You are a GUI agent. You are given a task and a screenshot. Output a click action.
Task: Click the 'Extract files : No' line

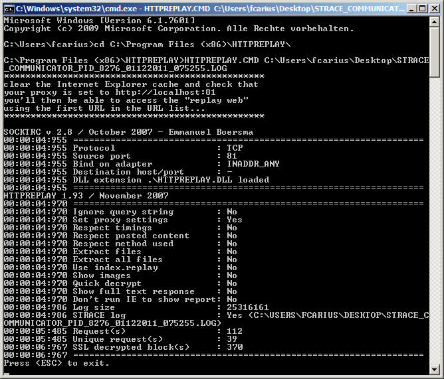tap(120, 251)
